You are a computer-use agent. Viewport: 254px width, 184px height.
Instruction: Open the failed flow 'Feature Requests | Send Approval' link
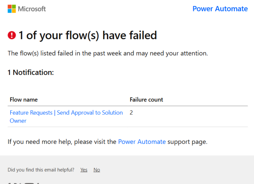pyautogui.click(x=66, y=117)
